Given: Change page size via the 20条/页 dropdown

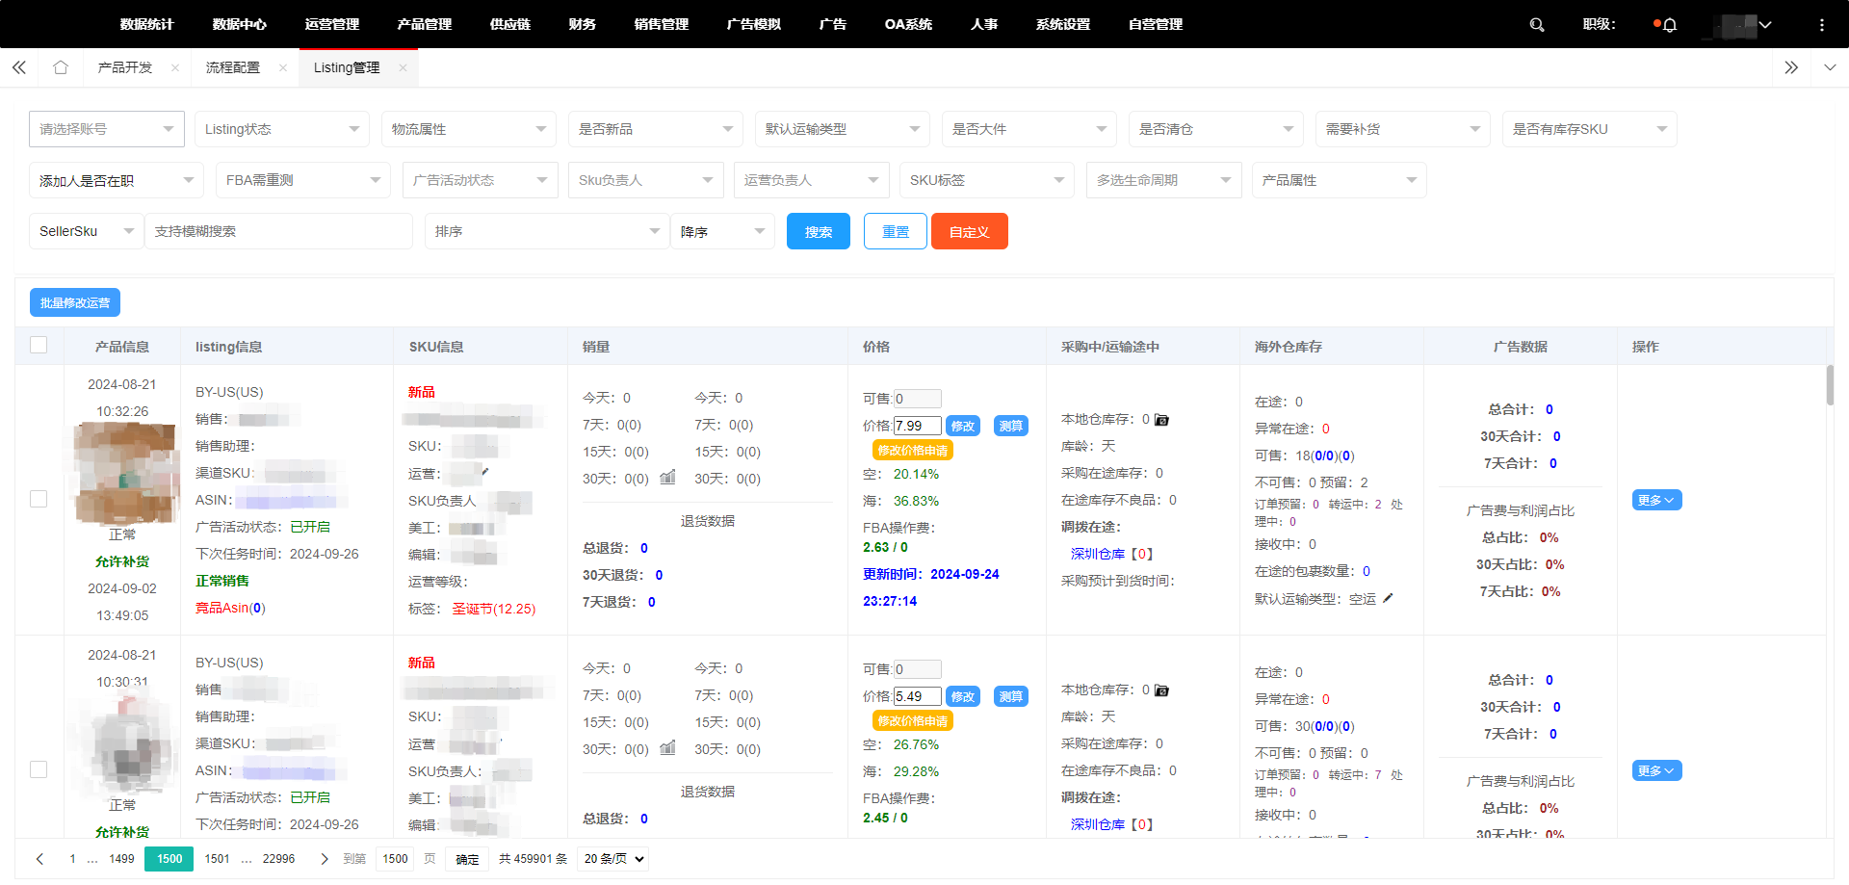Looking at the screenshot, I should [612, 858].
